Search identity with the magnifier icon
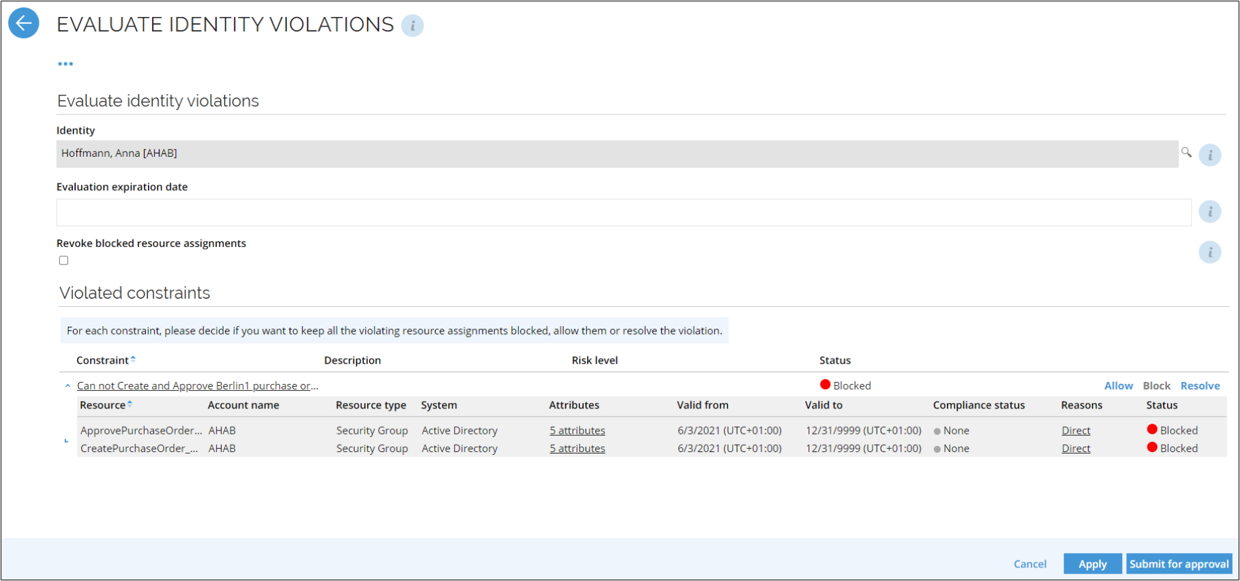This screenshot has height=581, width=1240. click(1186, 153)
